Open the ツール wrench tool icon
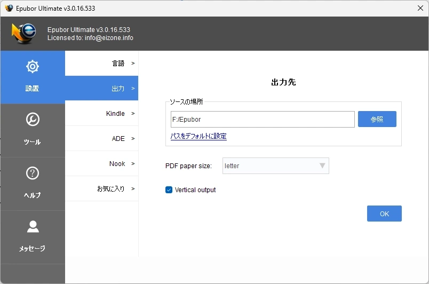This screenshot has width=429, height=284. pos(33,119)
